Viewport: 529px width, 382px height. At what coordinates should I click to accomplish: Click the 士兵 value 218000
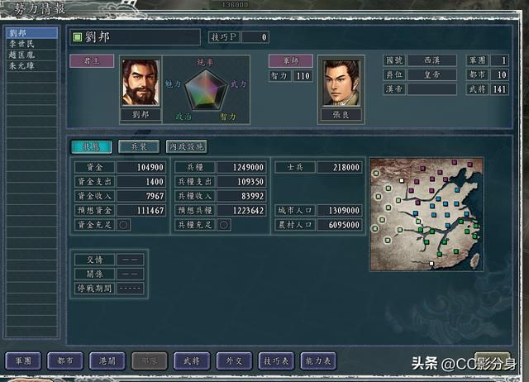click(x=340, y=167)
